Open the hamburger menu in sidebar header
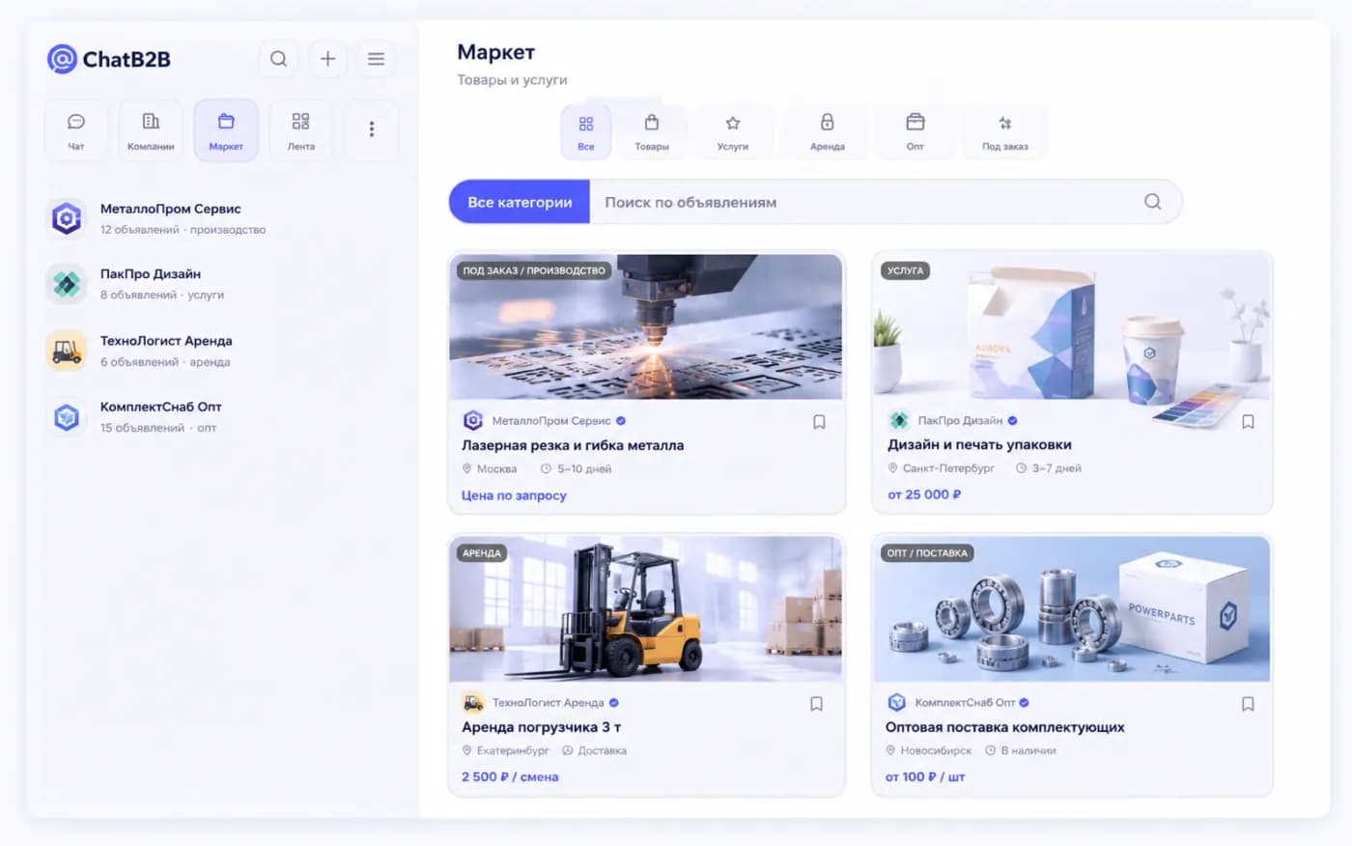The image size is (1352, 846). pyautogui.click(x=376, y=59)
